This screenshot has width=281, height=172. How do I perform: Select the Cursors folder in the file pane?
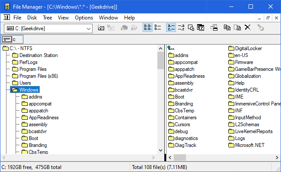(x=179, y=124)
